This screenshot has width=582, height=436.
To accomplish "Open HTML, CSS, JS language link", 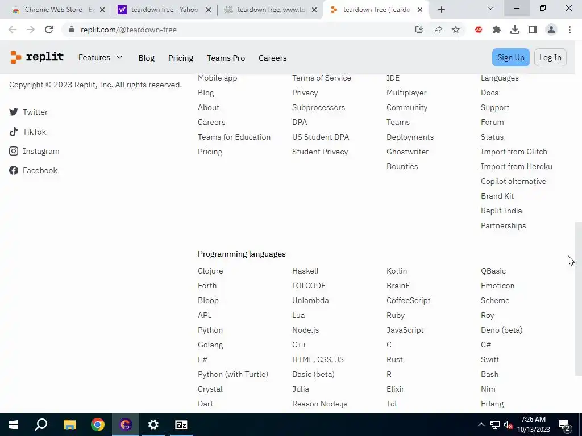I will pyautogui.click(x=318, y=359).
